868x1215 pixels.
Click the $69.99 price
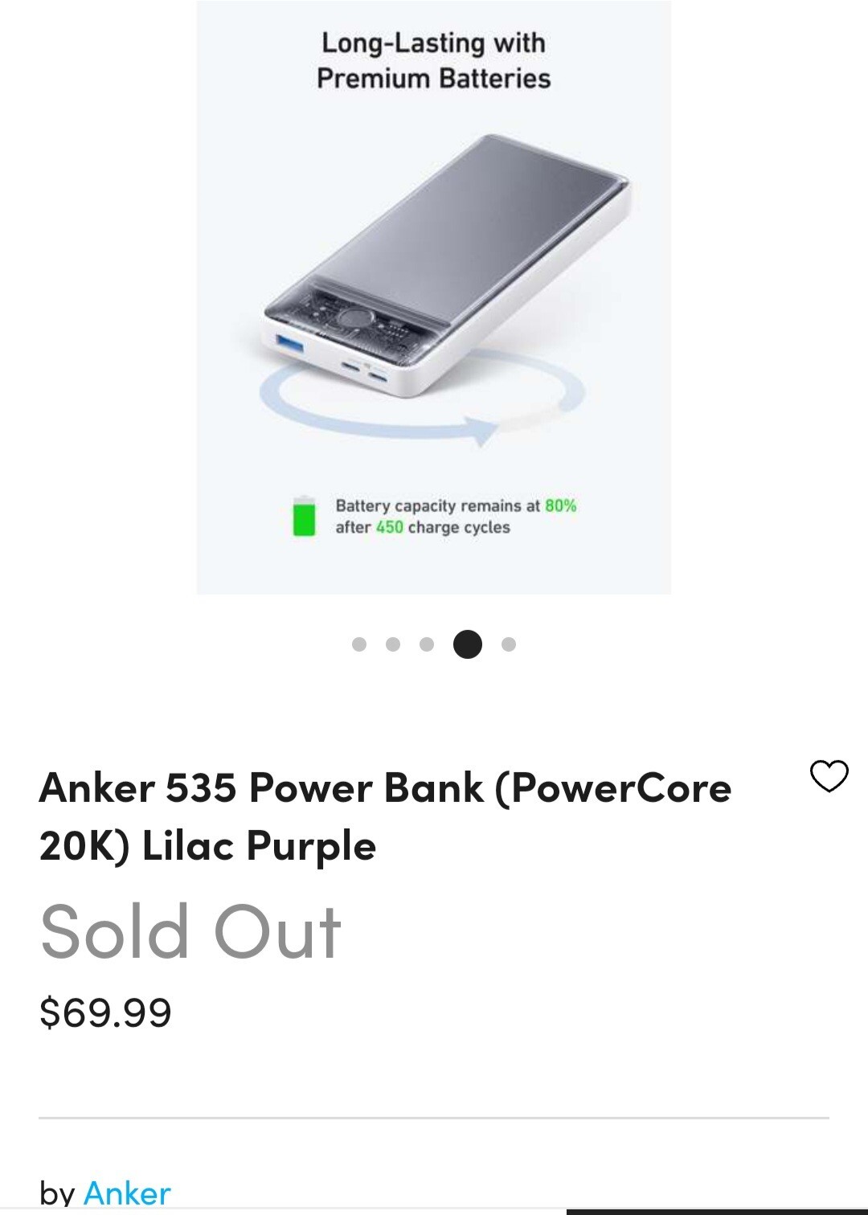[105, 1012]
